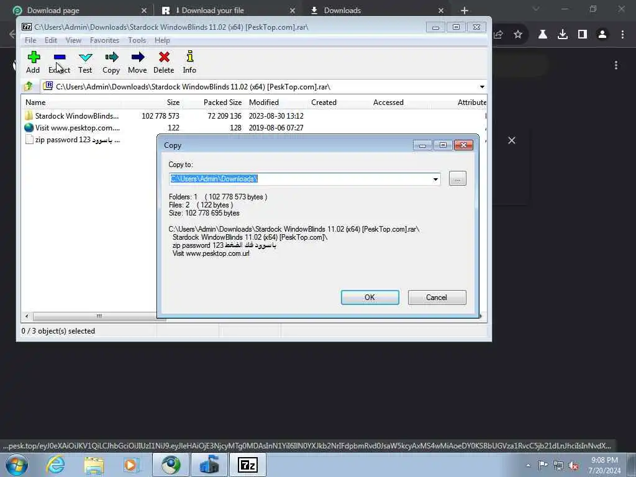Viewport: 636px width, 477px height.
Task: Click the volume muted tray icon
Action: pos(573,466)
